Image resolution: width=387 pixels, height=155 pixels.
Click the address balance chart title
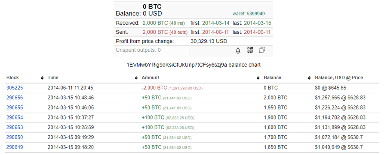point(193,65)
